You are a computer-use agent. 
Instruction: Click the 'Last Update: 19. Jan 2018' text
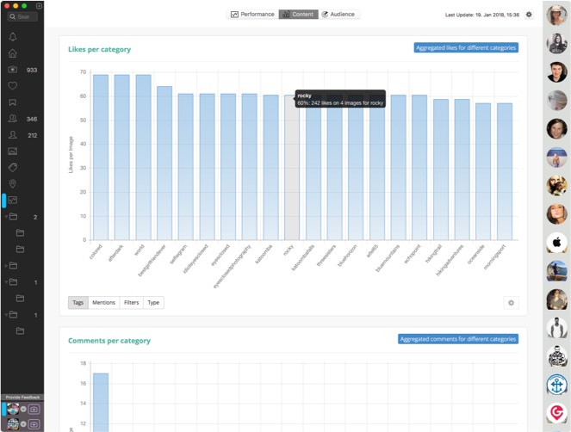[482, 15]
